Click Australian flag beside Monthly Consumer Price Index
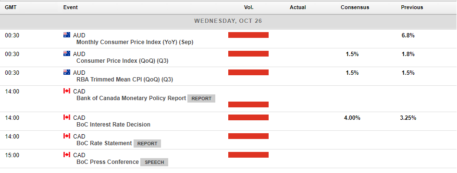The height and width of the screenshot is (173, 457). [67, 35]
